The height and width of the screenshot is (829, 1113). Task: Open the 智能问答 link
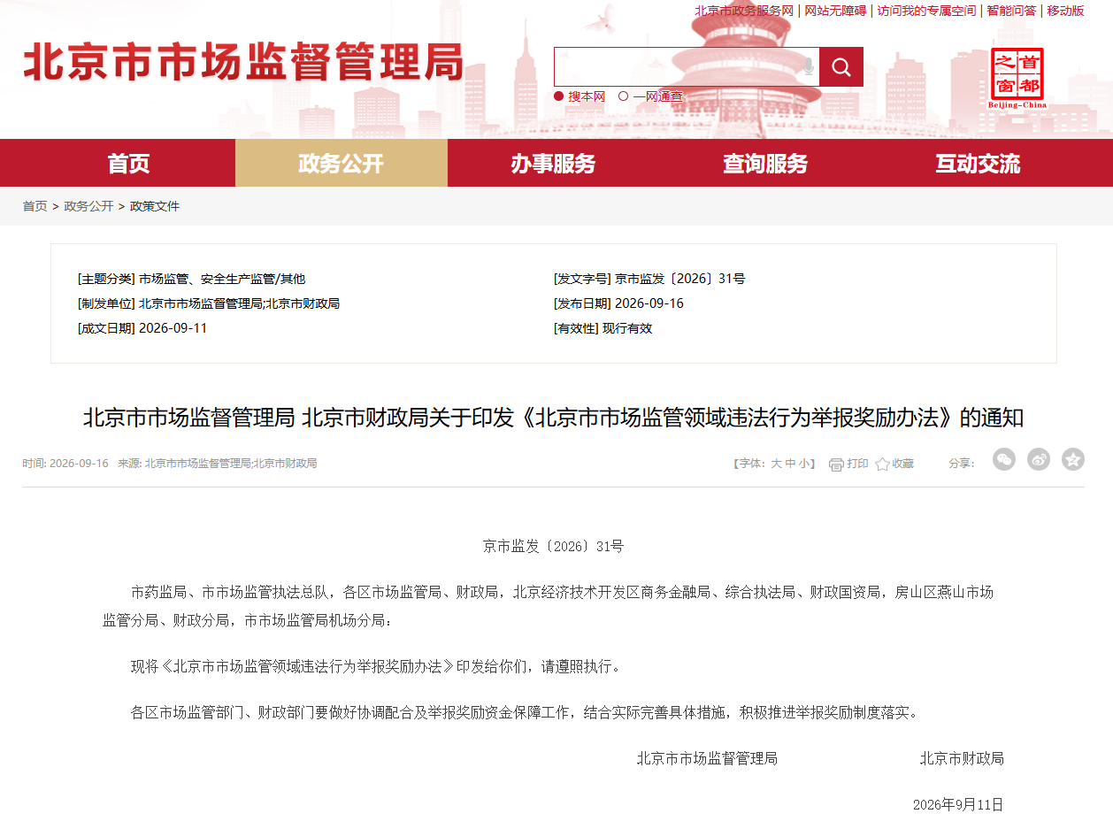click(1011, 11)
